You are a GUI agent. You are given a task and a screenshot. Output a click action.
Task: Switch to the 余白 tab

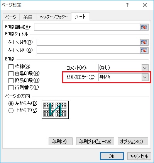[x=28, y=17]
